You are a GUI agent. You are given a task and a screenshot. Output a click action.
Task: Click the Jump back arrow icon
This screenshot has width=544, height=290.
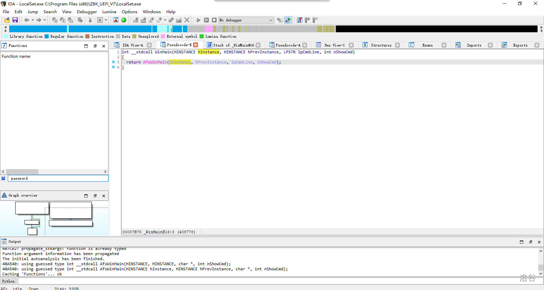click(x=27, y=20)
